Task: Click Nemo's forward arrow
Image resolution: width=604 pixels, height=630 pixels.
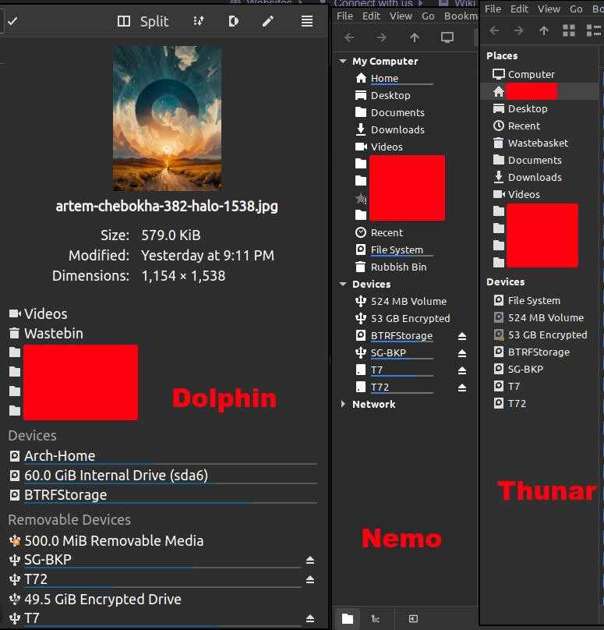Action: coord(382,37)
